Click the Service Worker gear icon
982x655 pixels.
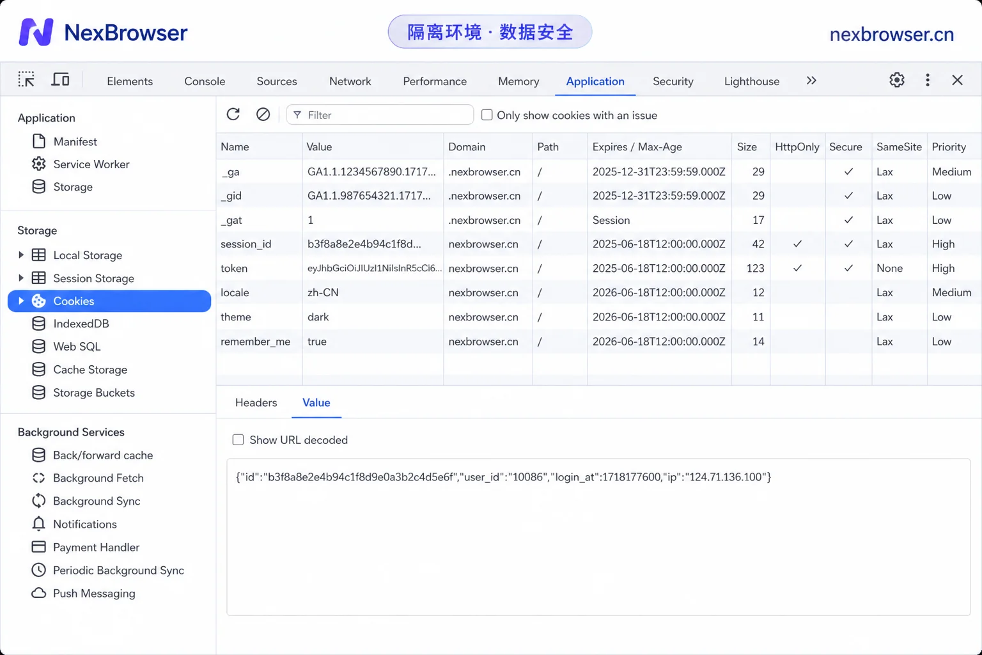click(x=39, y=164)
